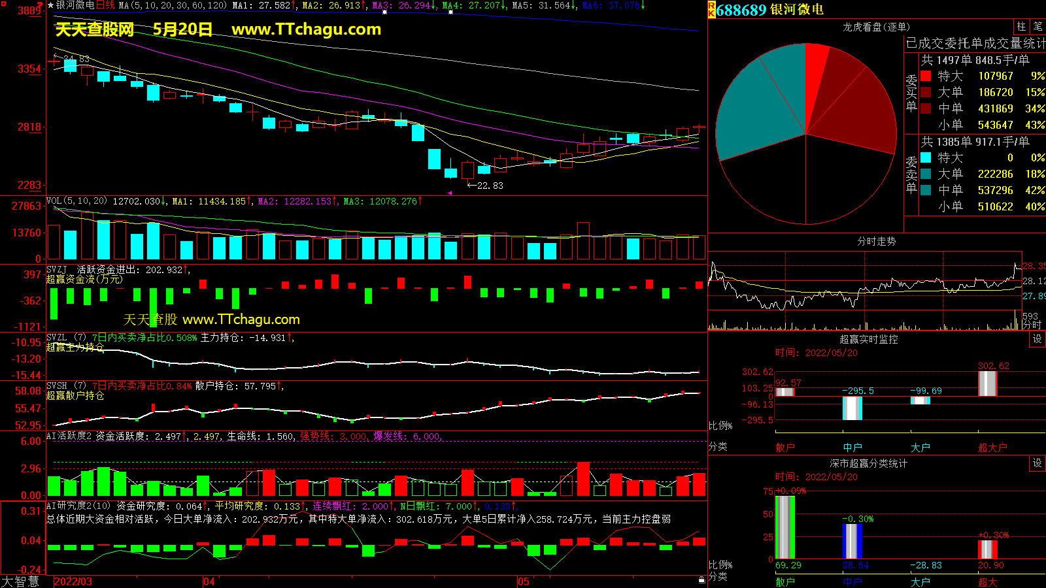Screen dimensions: 1046x588
Task: Click the red question mark icon at top-left
Action: (41, 5)
